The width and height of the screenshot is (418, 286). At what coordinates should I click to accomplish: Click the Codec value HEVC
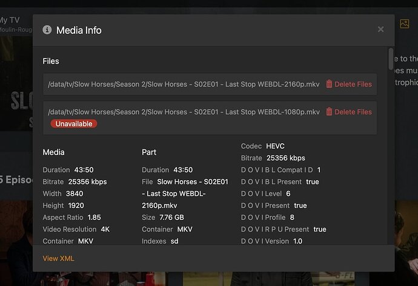tap(276, 146)
